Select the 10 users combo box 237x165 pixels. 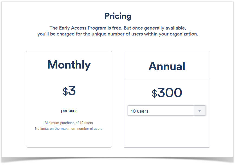click(167, 111)
